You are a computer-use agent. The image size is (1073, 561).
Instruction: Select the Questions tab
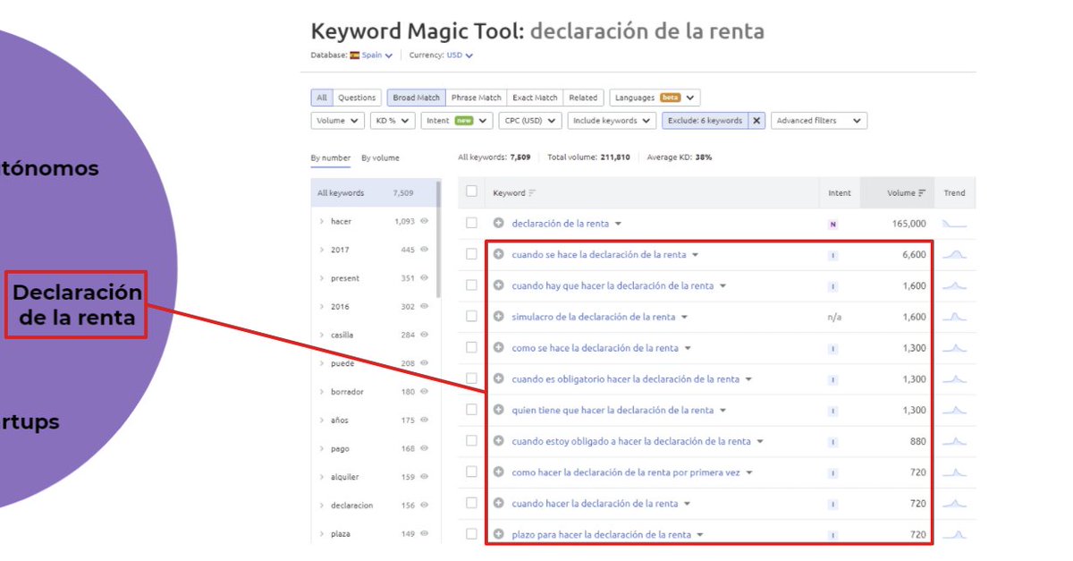[357, 98]
